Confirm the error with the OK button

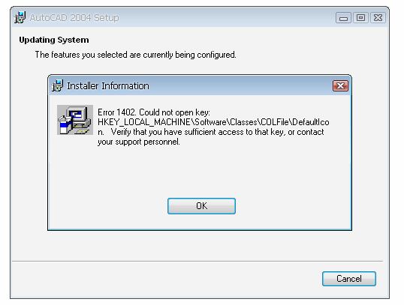click(x=201, y=206)
